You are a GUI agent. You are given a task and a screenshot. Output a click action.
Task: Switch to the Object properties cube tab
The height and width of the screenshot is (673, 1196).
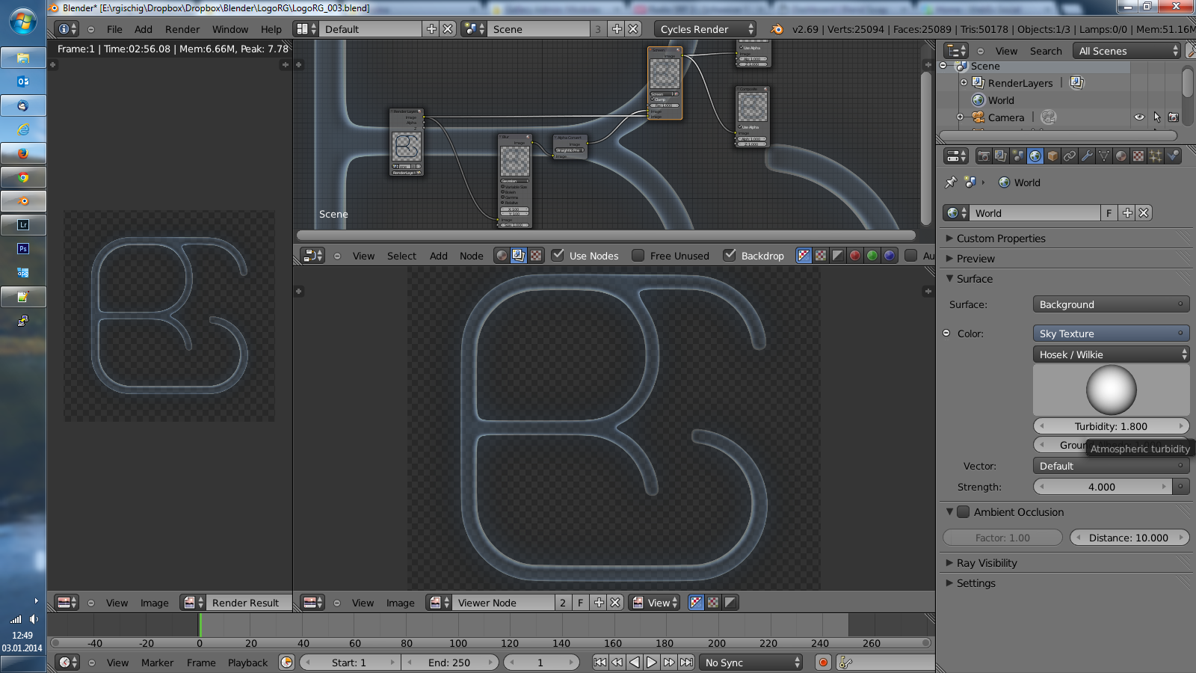[x=1052, y=156]
